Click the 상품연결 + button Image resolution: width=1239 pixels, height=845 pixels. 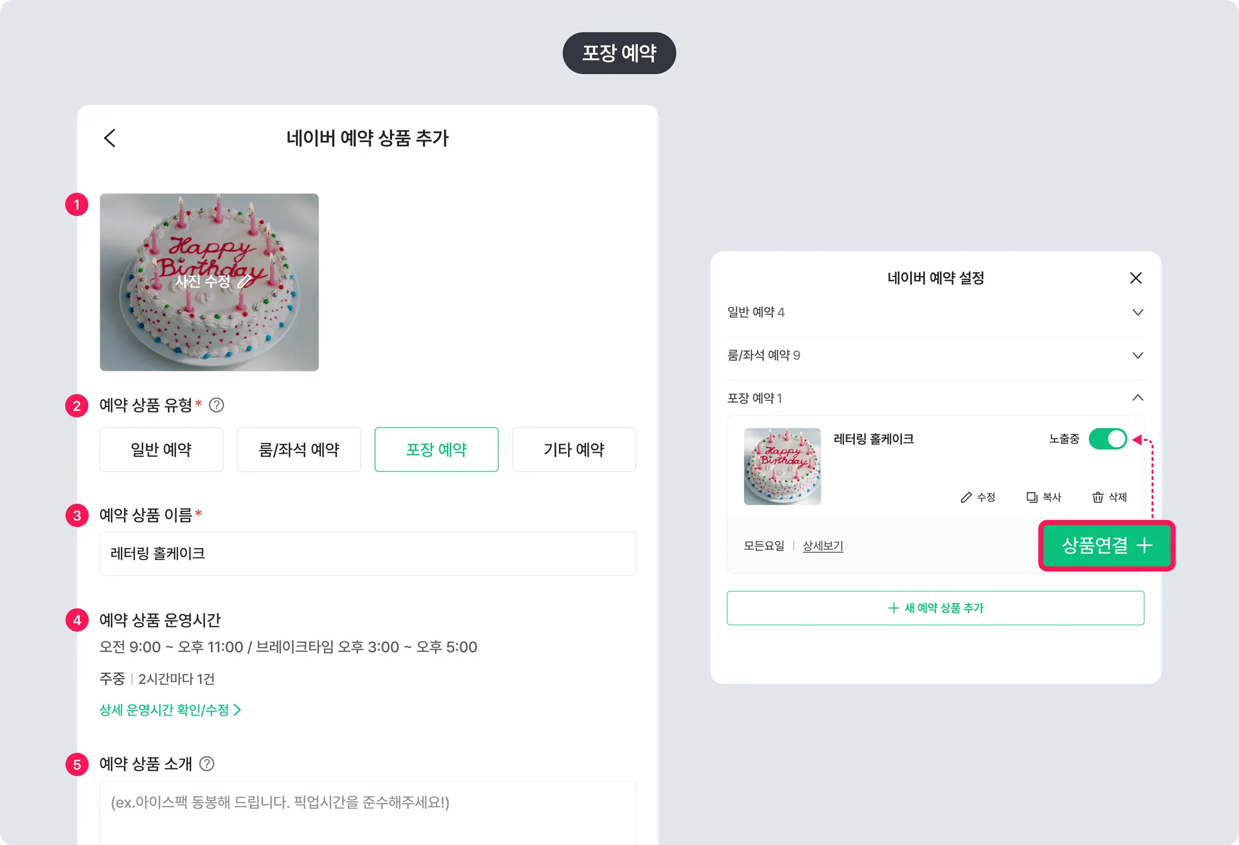1107,546
